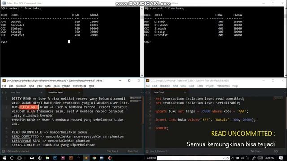
Task: Open View menu in left Sublime window
Action: pos(39,86)
